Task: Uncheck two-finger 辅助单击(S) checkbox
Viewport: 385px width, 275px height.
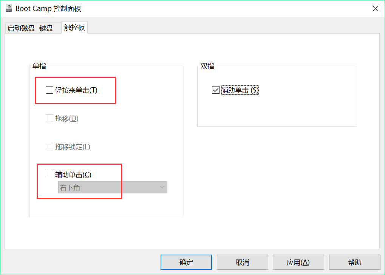Action: 216,90
